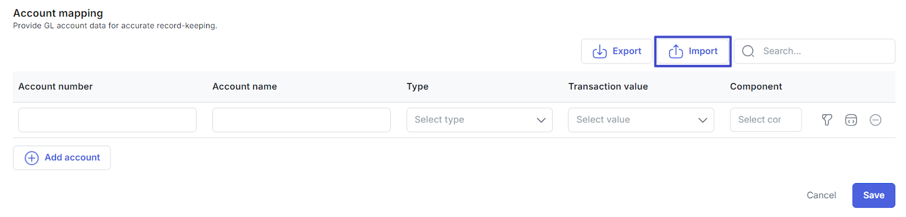Click the Export button
This screenshot has width=906, height=217.
click(x=616, y=51)
